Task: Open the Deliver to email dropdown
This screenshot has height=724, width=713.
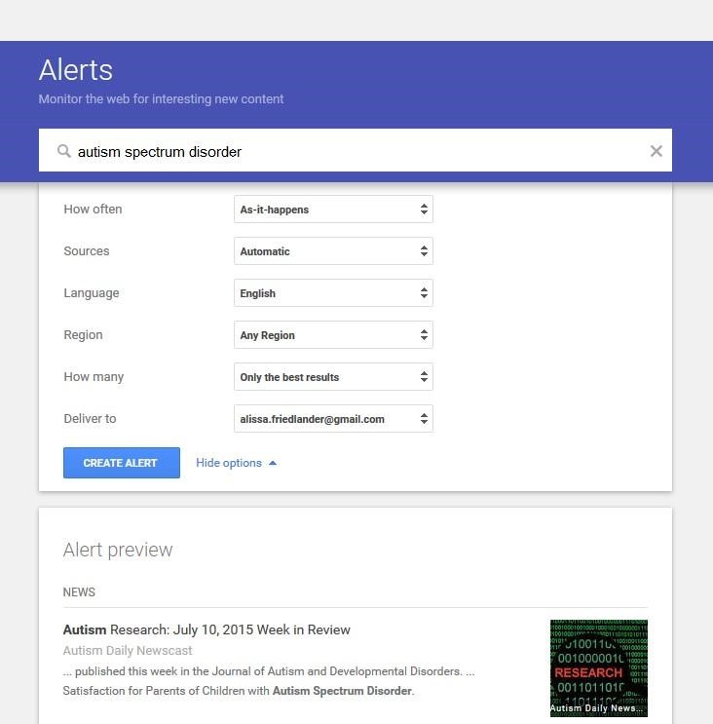Action: [x=333, y=419]
